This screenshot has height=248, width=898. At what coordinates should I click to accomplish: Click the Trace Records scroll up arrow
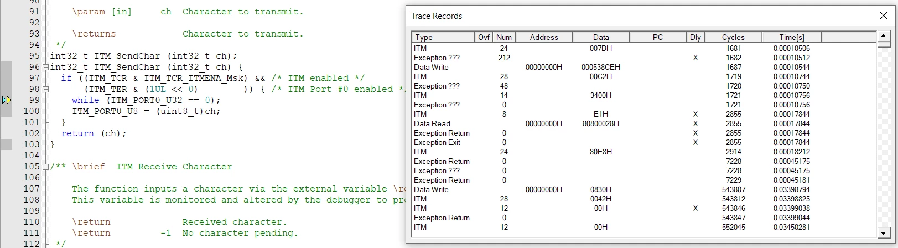[x=883, y=37]
